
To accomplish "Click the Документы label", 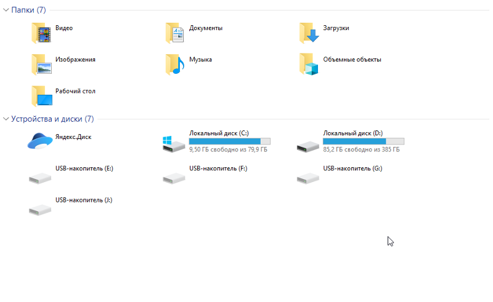I will 206,28.
